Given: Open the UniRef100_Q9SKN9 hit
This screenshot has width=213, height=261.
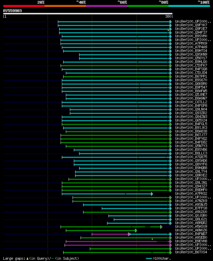Looking at the screenshot, I should 191,55.
